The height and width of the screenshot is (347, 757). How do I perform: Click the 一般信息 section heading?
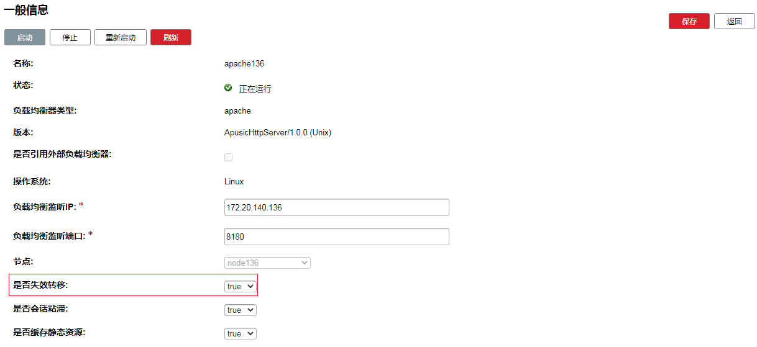tap(26, 10)
